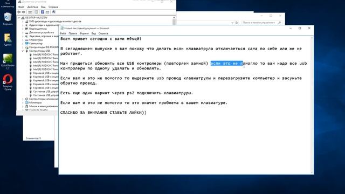345x194 pixels.
Task: Select the Браузер Opera desktop shortcut
Action: click(8, 82)
